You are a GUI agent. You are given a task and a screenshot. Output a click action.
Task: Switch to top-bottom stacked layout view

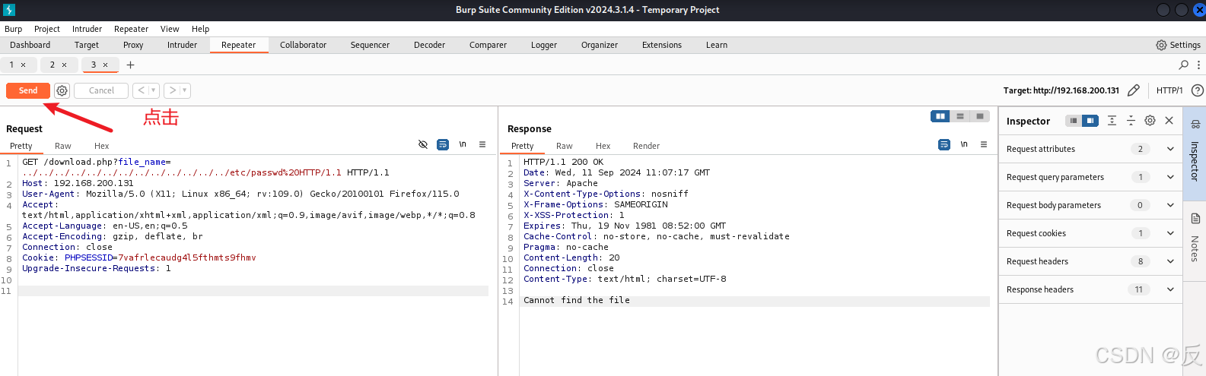coord(960,116)
